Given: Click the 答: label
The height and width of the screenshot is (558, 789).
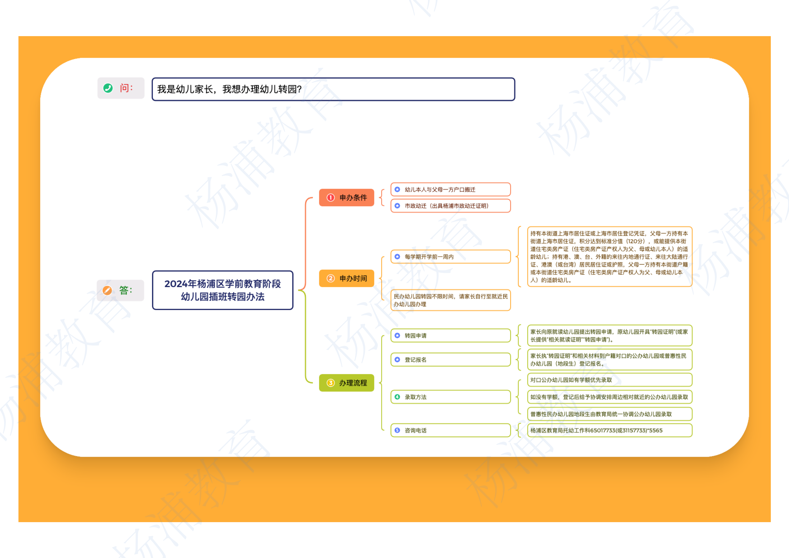Looking at the screenshot, I should click(120, 291).
